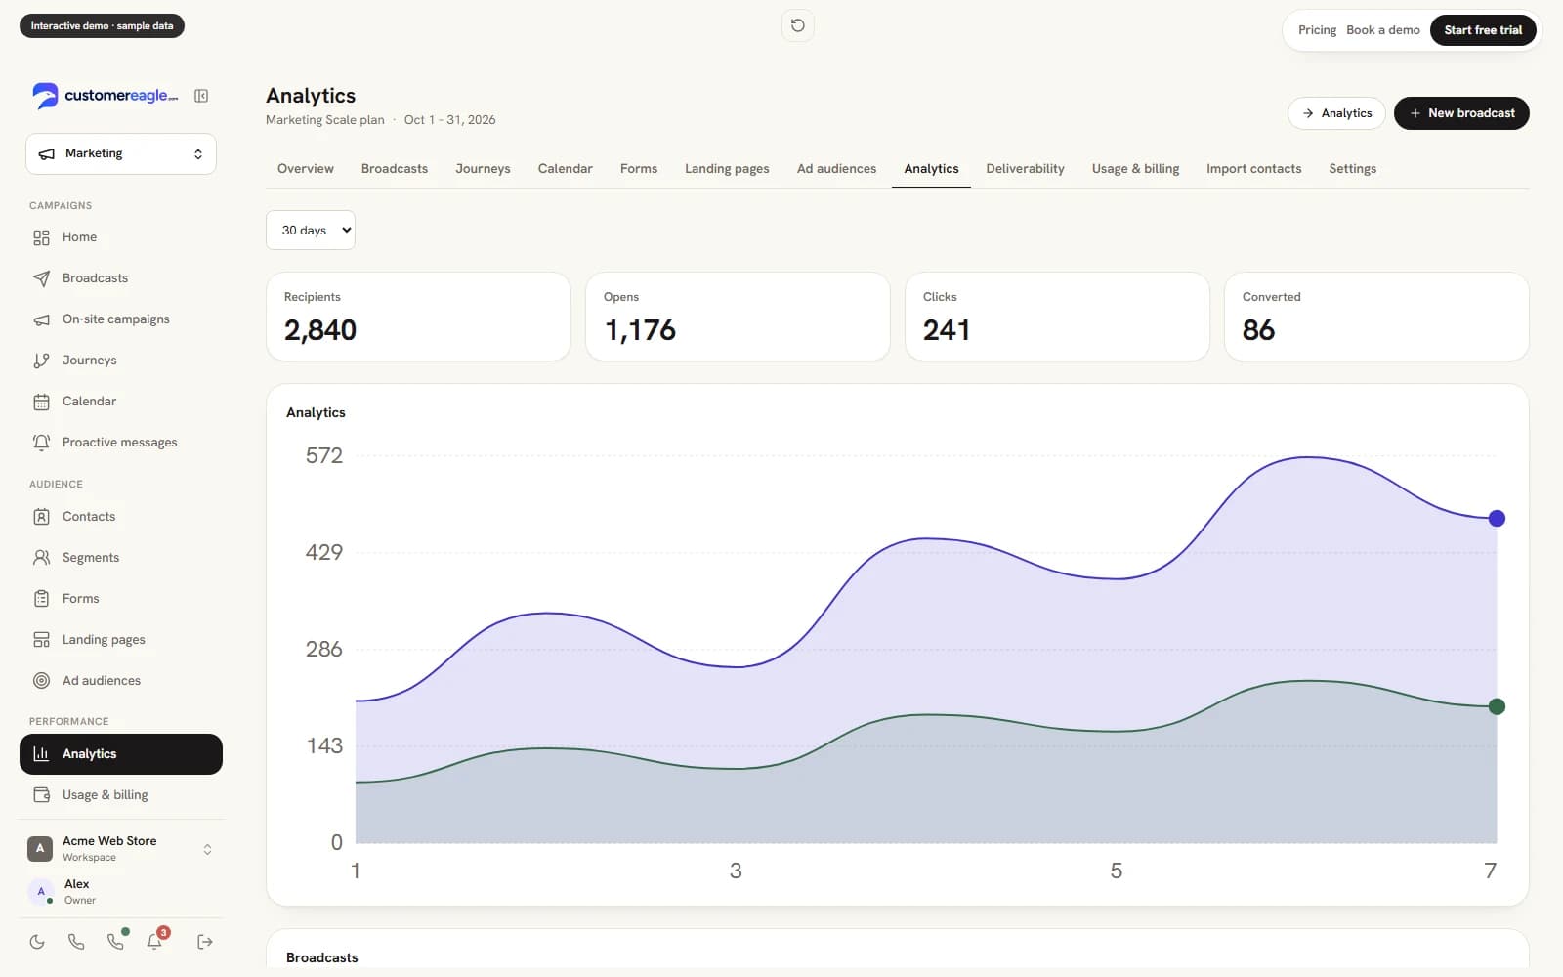Go to Home in the sidebar
Viewport: 1563px width, 977px height.
pyautogui.click(x=121, y=237)
